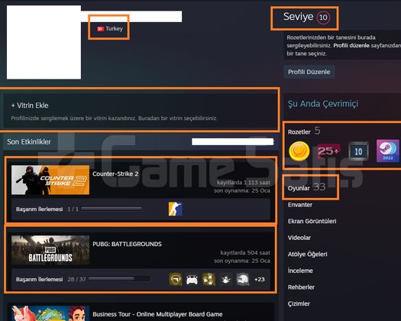Click the Seviye level label

(x=298, y=17)
